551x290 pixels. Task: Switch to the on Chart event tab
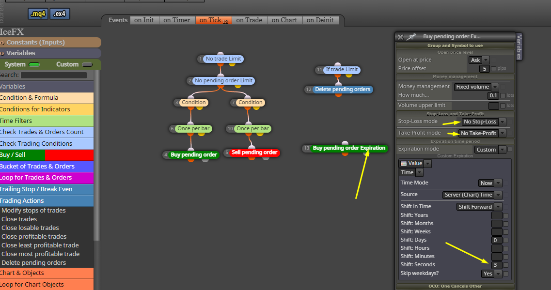coord(284,20)
